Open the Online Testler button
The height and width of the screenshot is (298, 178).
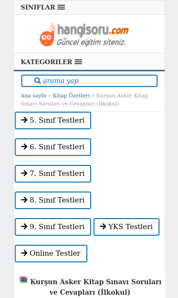point(51,253)
